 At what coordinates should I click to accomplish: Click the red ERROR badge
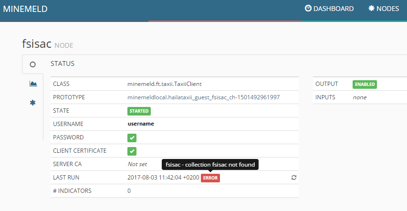(x=210, y=178)
